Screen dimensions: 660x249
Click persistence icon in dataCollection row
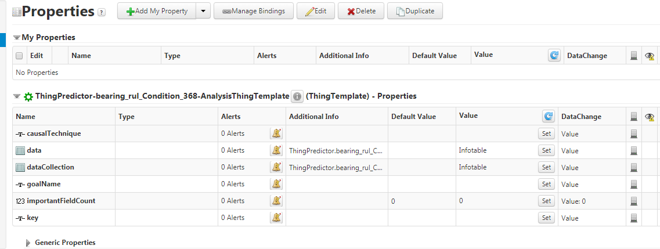coord(634,167)
